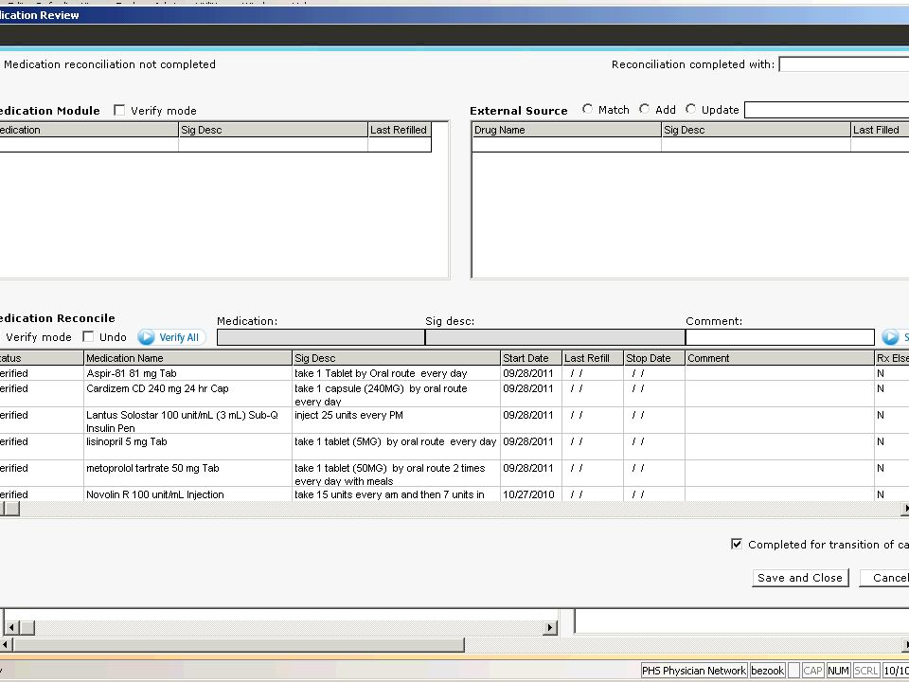Sort by Medication Name column header

(x=187, y=358)
